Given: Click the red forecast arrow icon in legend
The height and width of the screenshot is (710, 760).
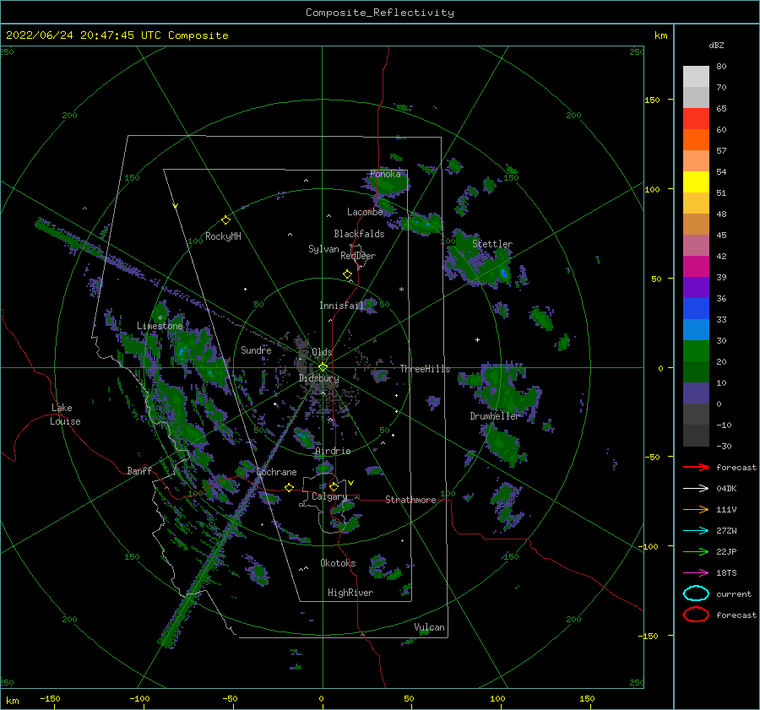Looking at the screenshot, I should pyautogui.click(x=696, y=467).
